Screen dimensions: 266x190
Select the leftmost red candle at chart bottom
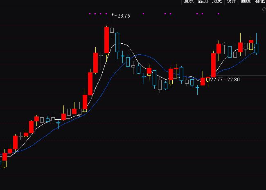[5, 157]
